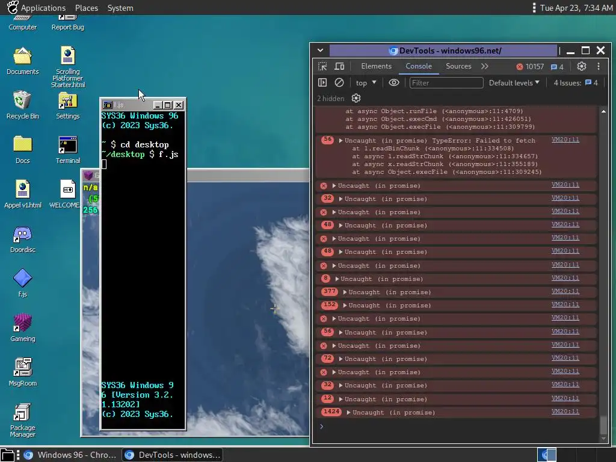
Task: Open the Documents desktop icon
Action: click(22, 61)
